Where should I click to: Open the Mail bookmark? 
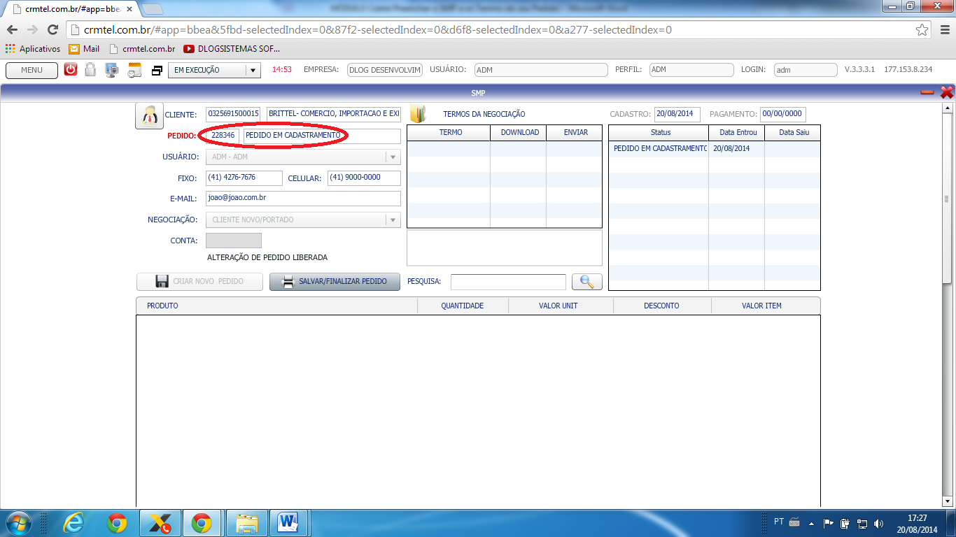[x=84, y=49]
